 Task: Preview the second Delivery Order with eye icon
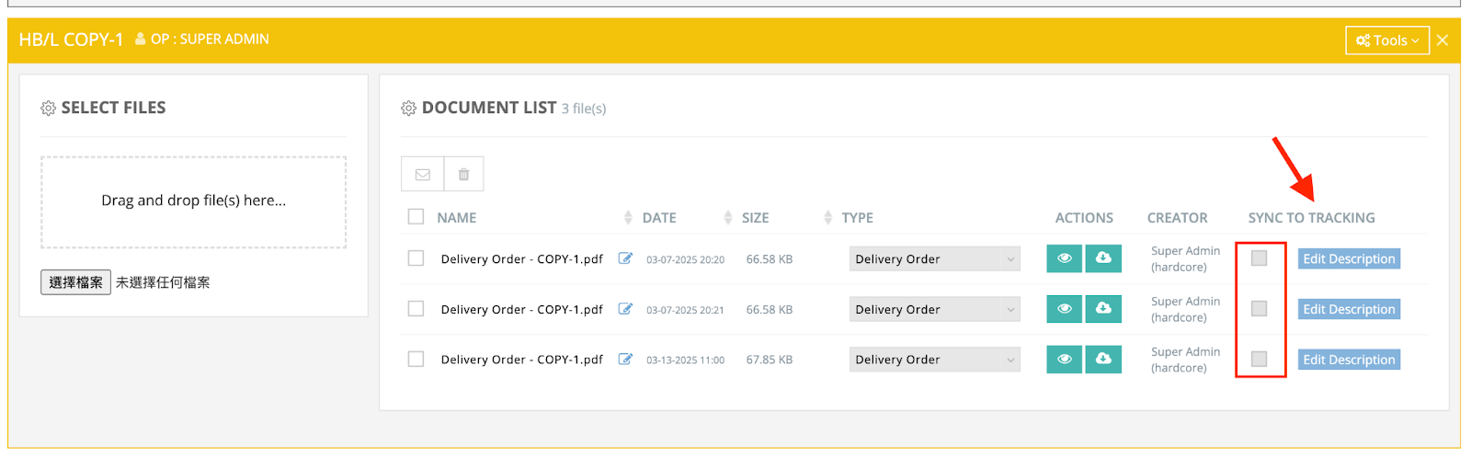click(x=1065, y=309)
